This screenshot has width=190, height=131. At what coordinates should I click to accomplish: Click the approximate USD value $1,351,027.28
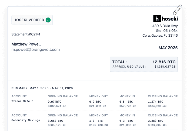coord(165,67)
